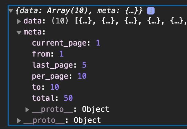Click the blue info icon badge
This screenshot has height=129, width=187.
pyautogui.click(x=151, y=11)
